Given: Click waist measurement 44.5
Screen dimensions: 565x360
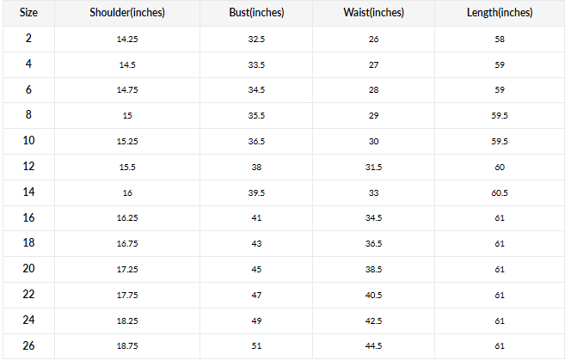Looking at the screenshot, I should pos(374,347).
